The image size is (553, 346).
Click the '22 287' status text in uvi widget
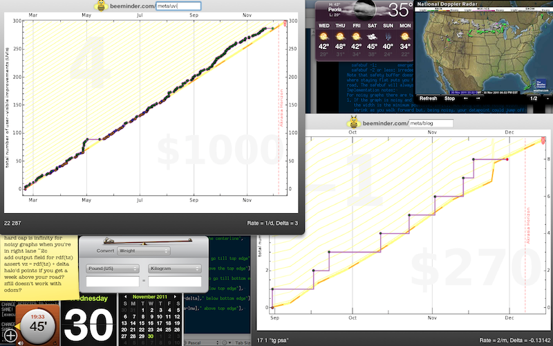click(x=12, y=223)
